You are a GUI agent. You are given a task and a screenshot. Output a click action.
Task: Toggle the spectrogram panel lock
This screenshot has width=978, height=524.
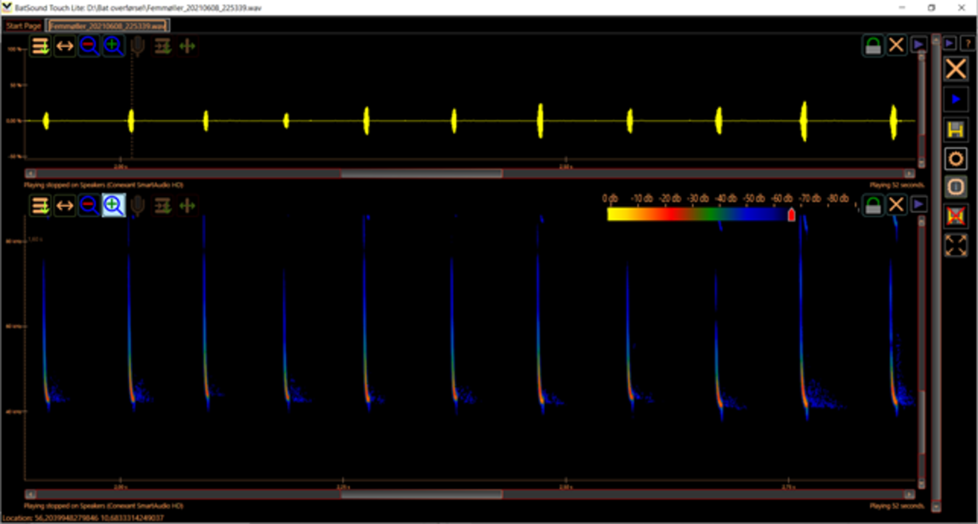(873, 206)
